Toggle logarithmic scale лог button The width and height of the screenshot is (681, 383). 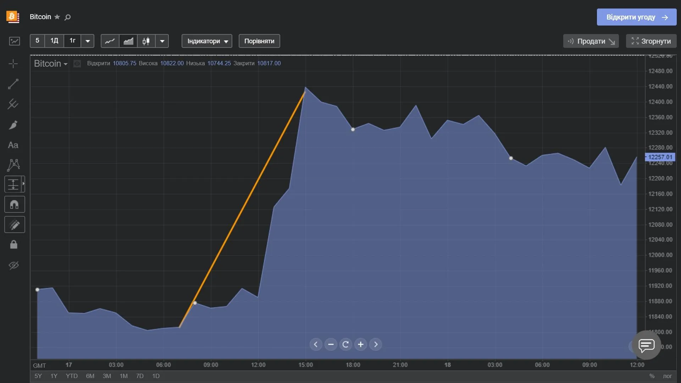click(667, 376)
